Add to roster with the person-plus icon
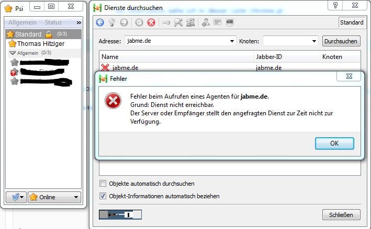The height and width of the screenshot is (229, 371). click(206, 22)
